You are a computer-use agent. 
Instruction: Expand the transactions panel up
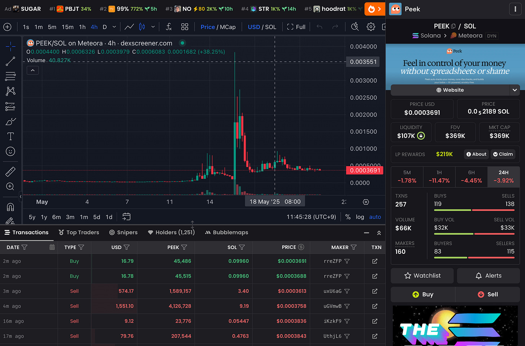(379, 233)
